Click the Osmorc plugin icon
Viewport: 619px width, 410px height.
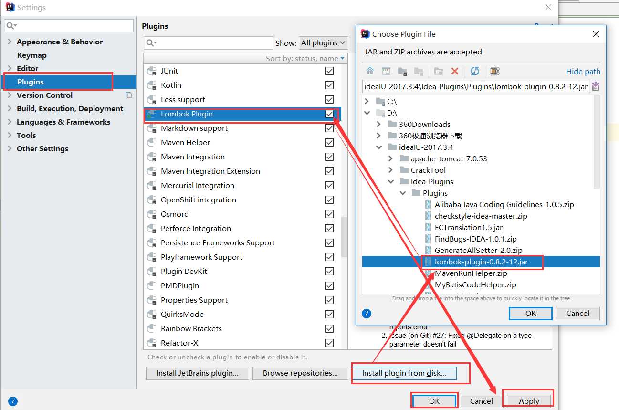point(152,214)
